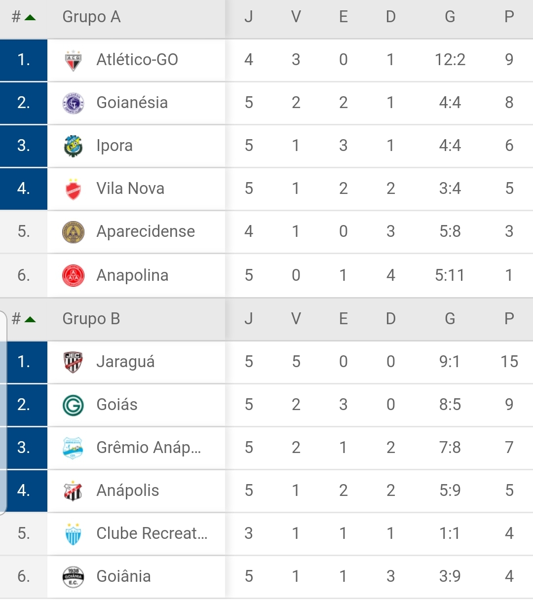Screen dimensions: 533x605
Task: Sort Grupo A by points column P
Action: coord(509,17)
